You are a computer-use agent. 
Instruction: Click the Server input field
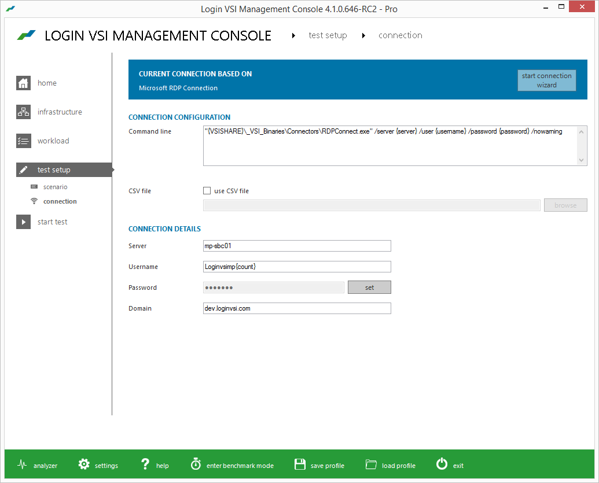click(x=297, y=246)
